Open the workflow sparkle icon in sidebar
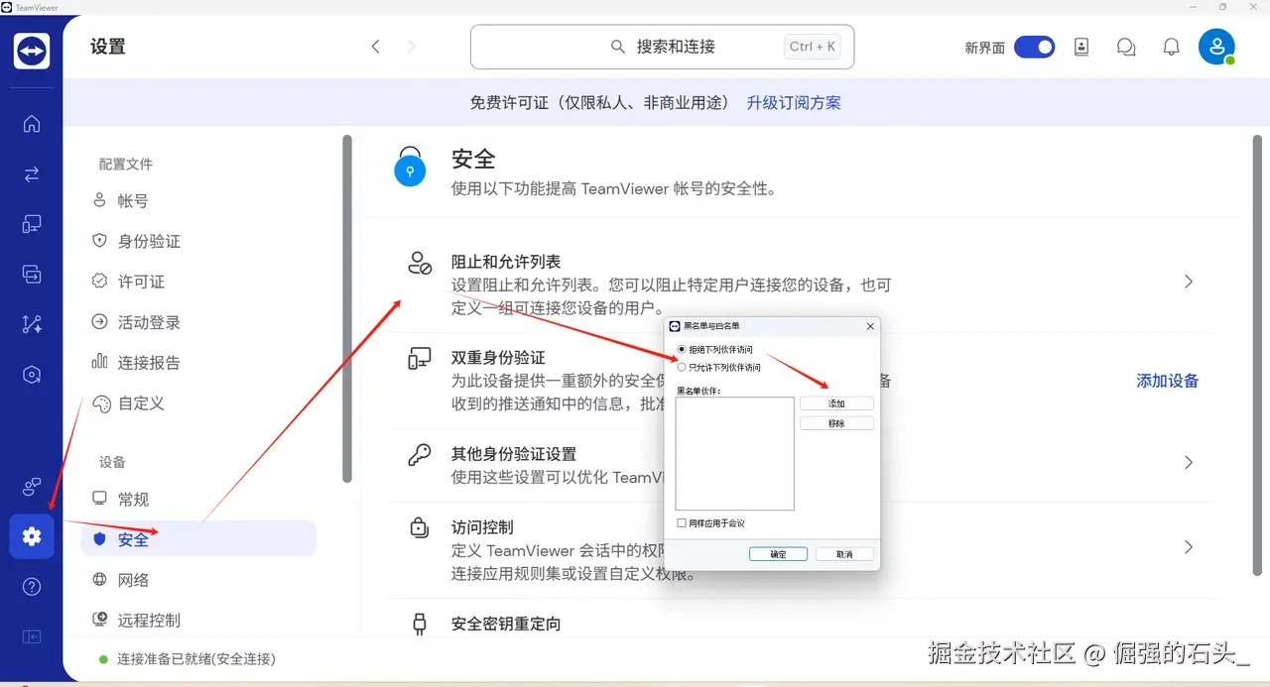Image resolution: width=1270 pixels, height=687 pixels. (x=32, y=324)
